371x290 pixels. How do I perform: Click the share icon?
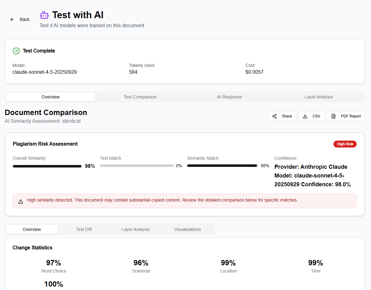[274, 116]
